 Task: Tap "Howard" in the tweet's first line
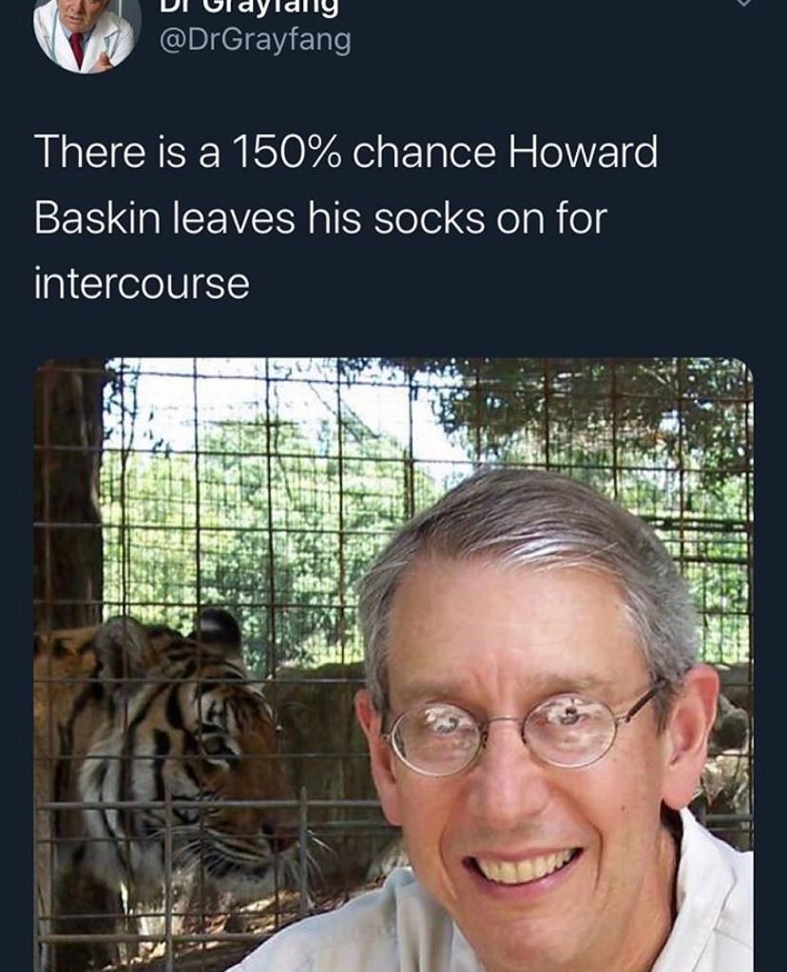tap(583, 152)
